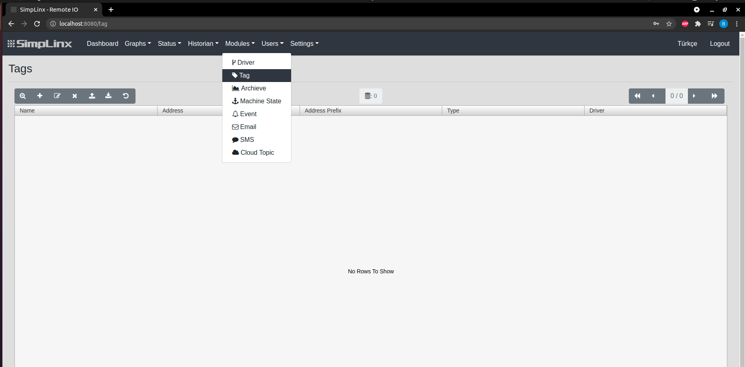Click the 0 / 0 page indicator
This screenshot has width=745, height=367.
pos(677,96)
